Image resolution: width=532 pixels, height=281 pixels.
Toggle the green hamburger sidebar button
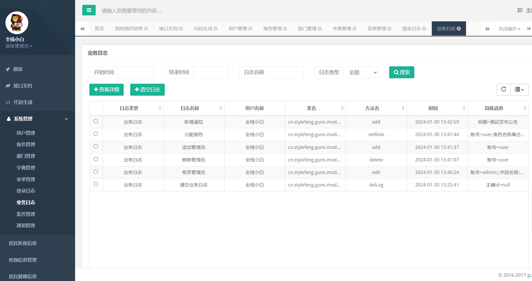pos(89,10)
